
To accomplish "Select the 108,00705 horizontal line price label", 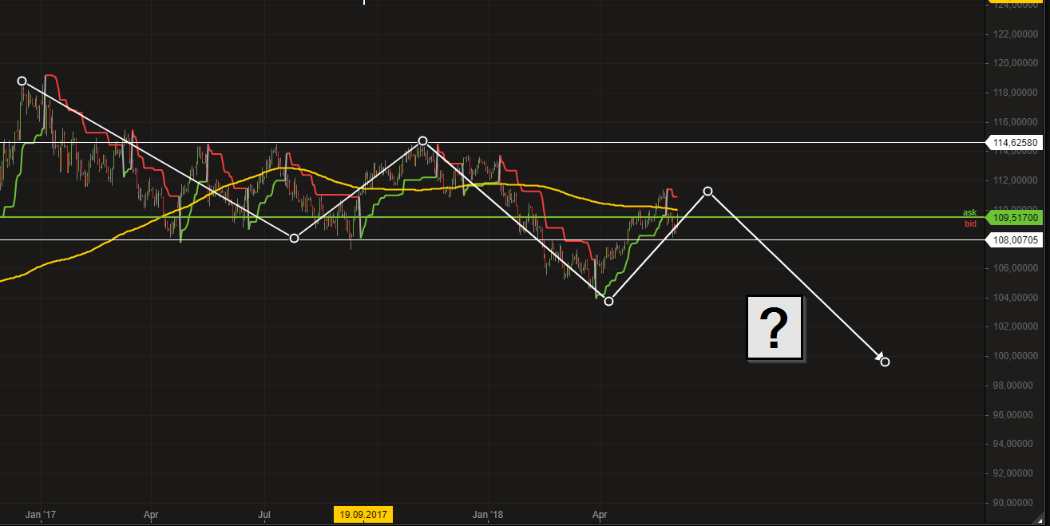I will pyautogui.click(x=1015, y=239).
